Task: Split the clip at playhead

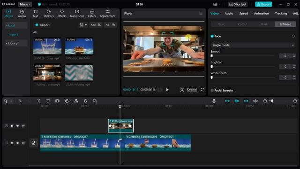Action: pos(38,101)
